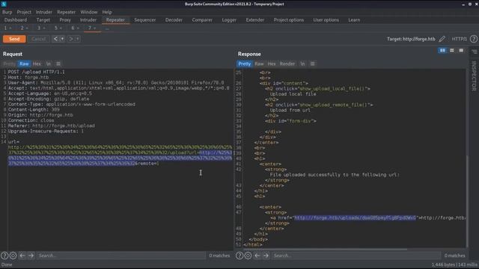
Task: Open the Project menu
Action: tap(24, 12)
